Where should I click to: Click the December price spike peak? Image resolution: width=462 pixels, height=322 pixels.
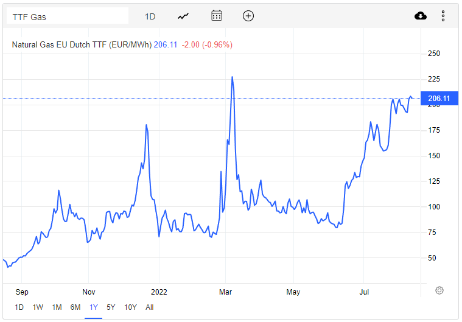pos(147,125)
